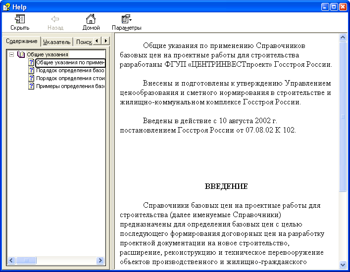
Task: Click right arrow of contents horizontal scrollbar
Action: [100, 261]
